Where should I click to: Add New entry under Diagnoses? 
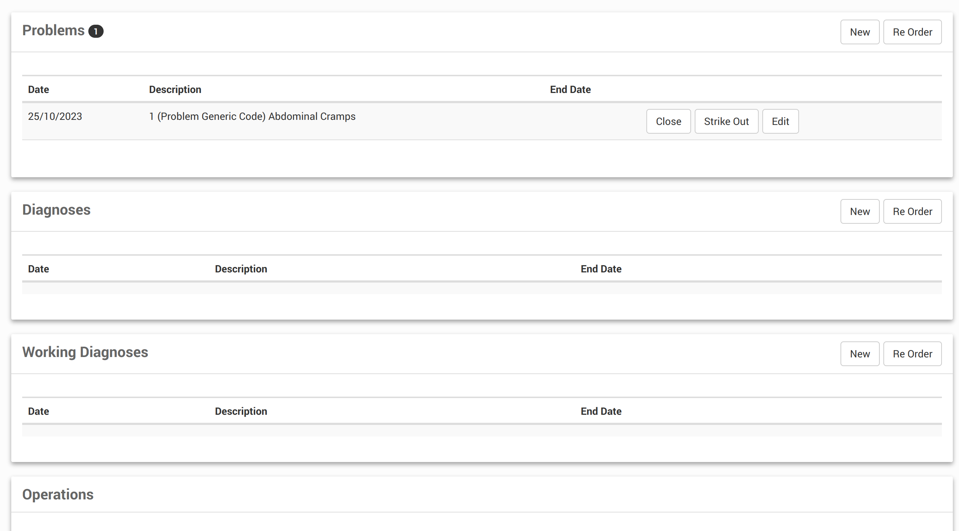click(860, 211)
